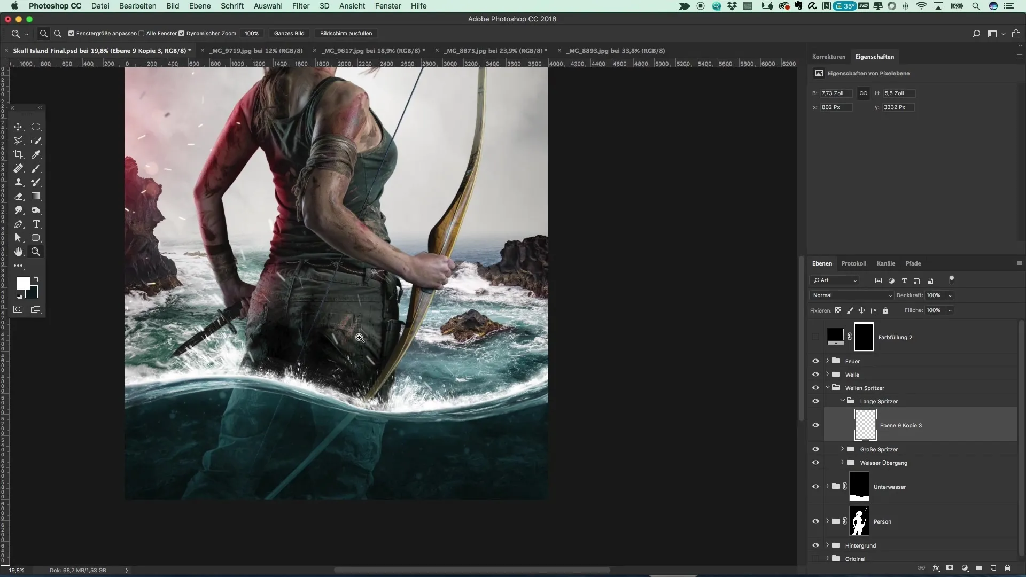The image size is (1026, 577).
Task: Open the Normal blend mode dropdown
Action: pos(851,295)
